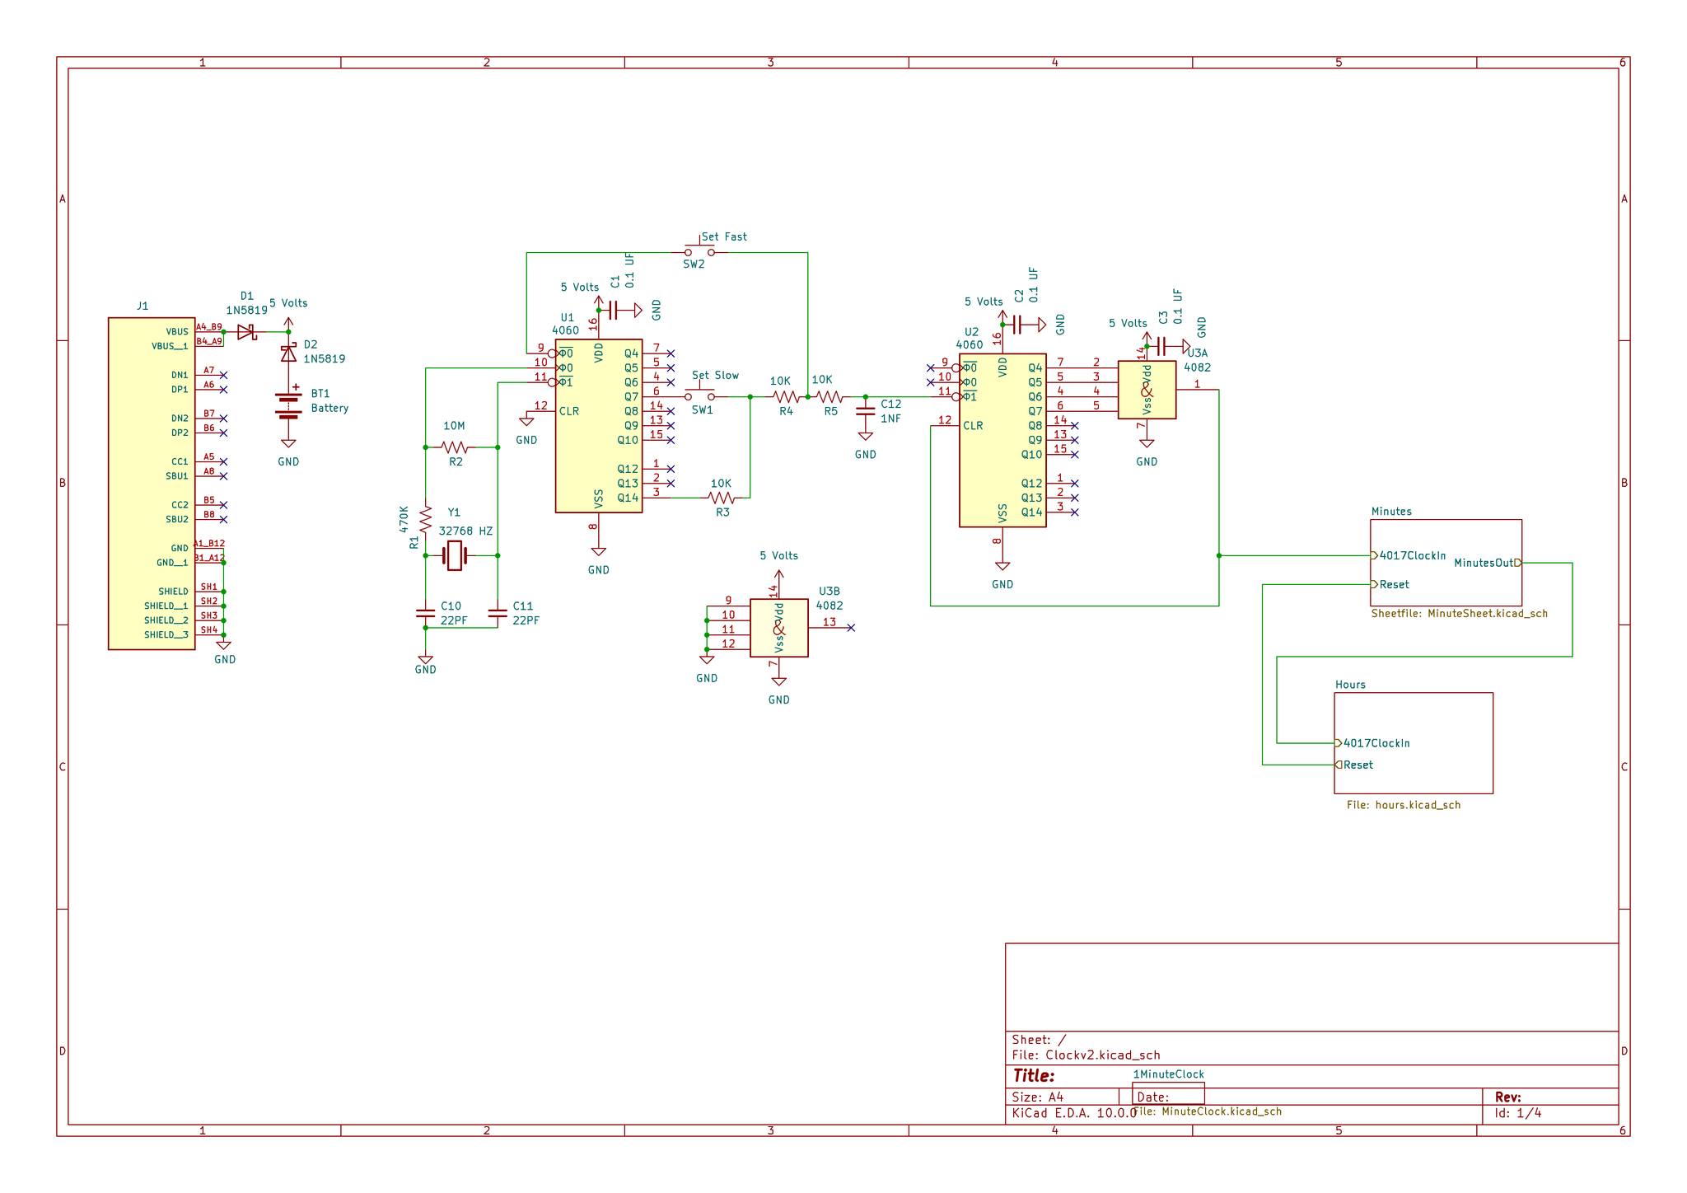The image size is (1687, 1193).
Task: Select the J1 USB connector symbol
Action: click(x=152, y=484)
